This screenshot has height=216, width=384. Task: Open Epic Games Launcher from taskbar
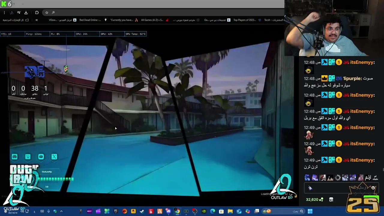coord(116,211)
